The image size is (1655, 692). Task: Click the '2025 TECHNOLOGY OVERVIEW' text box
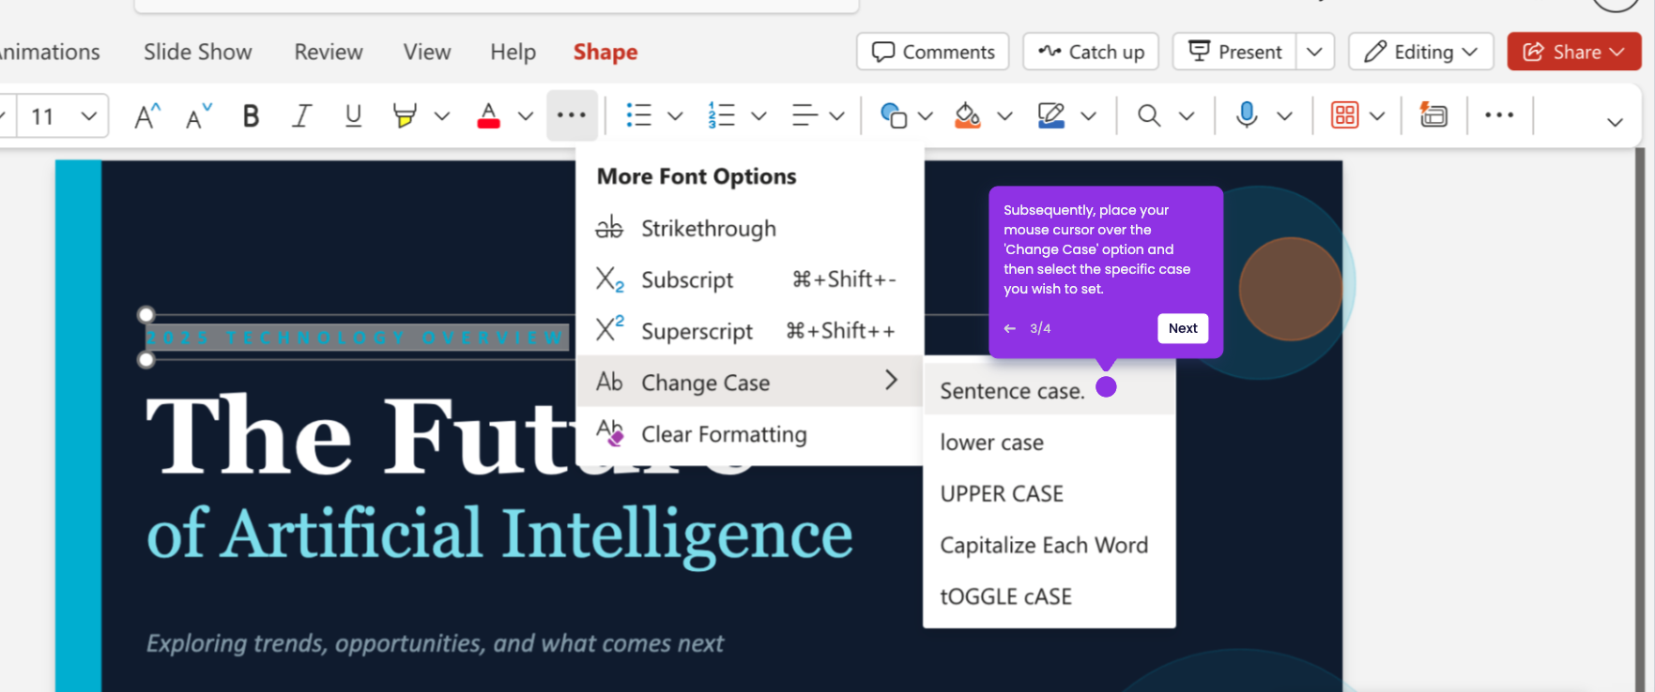pos(357,338)
